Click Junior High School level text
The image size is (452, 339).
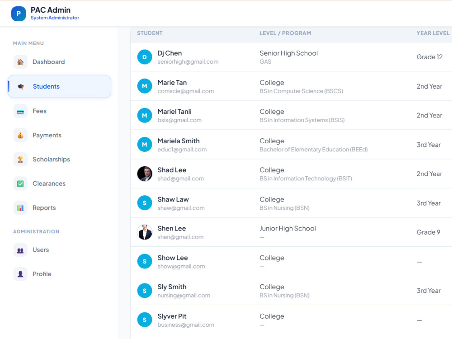tap(287, 229)
